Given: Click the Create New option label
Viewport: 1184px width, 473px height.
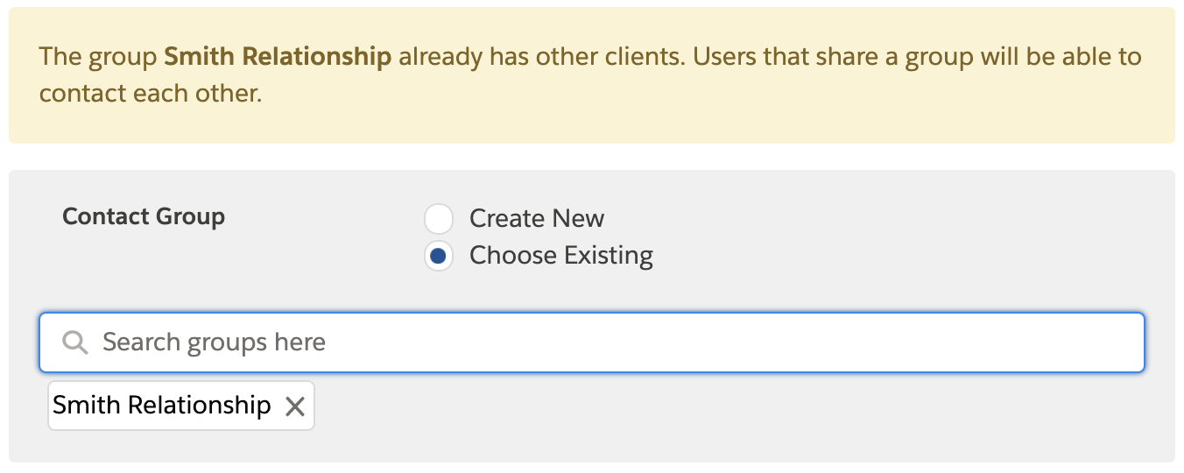Looking at the screenshot, I should [x=537, y=218].
